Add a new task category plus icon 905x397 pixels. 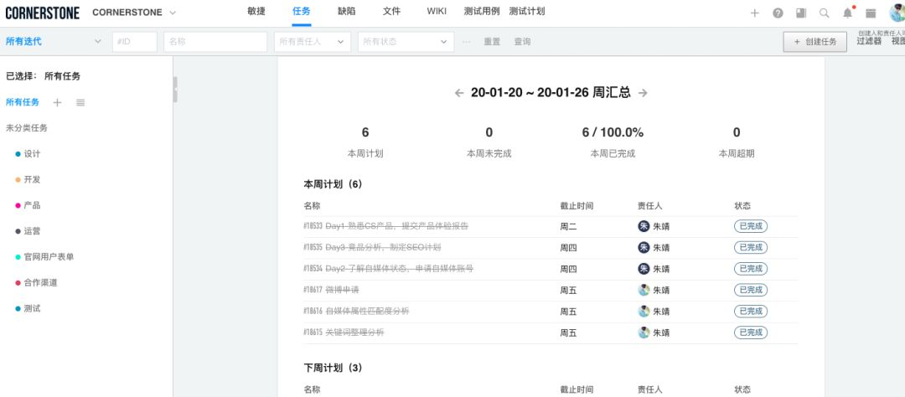[x=57, y=103]
